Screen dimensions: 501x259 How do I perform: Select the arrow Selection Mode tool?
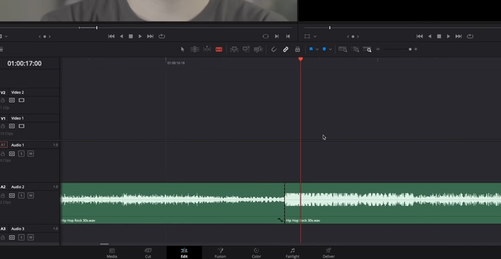pos(183,50)
